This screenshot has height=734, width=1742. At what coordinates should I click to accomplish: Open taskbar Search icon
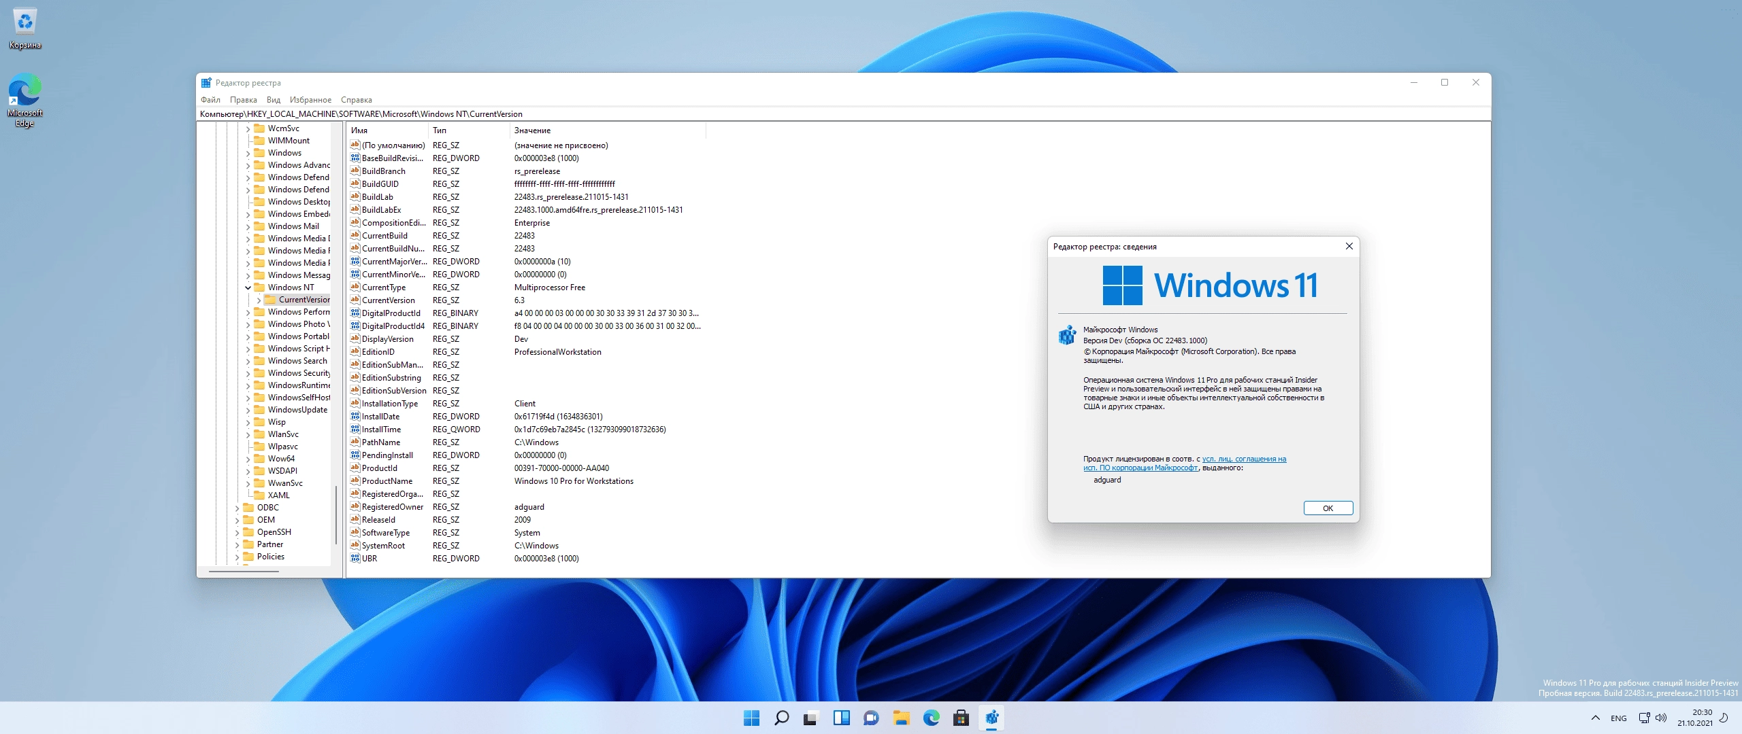click(x=781, y=718)
